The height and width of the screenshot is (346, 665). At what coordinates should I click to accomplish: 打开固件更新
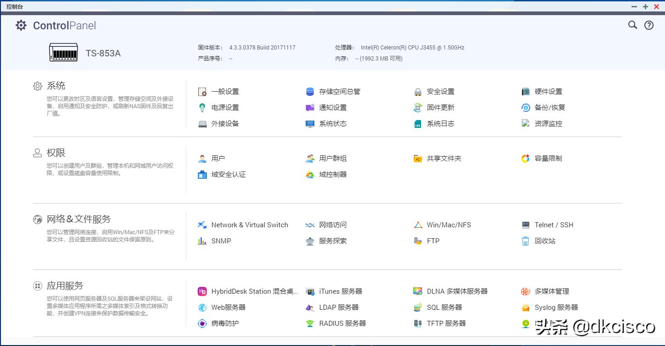click(440, 107)
